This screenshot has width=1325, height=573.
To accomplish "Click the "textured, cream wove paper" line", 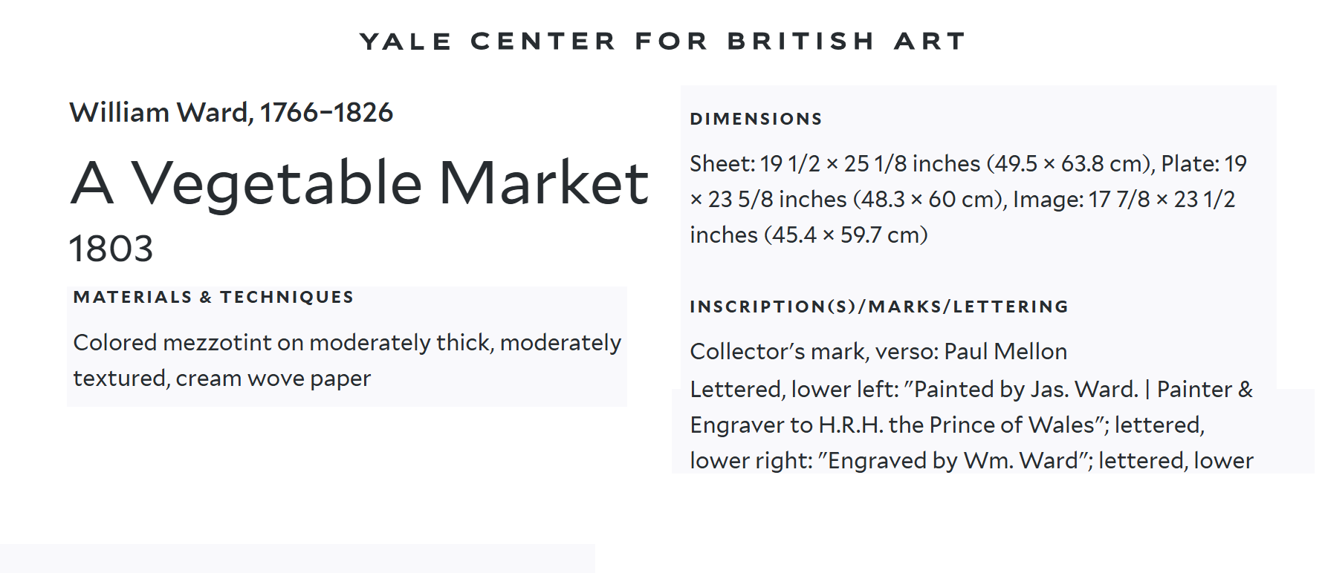I will pos(221,378).
